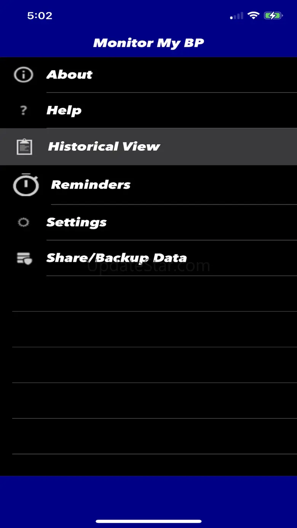Open the Help menu entry

point(64,110)
